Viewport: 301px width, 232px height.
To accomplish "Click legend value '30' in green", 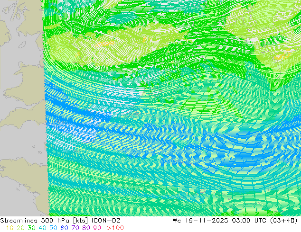I will [31, 228].
